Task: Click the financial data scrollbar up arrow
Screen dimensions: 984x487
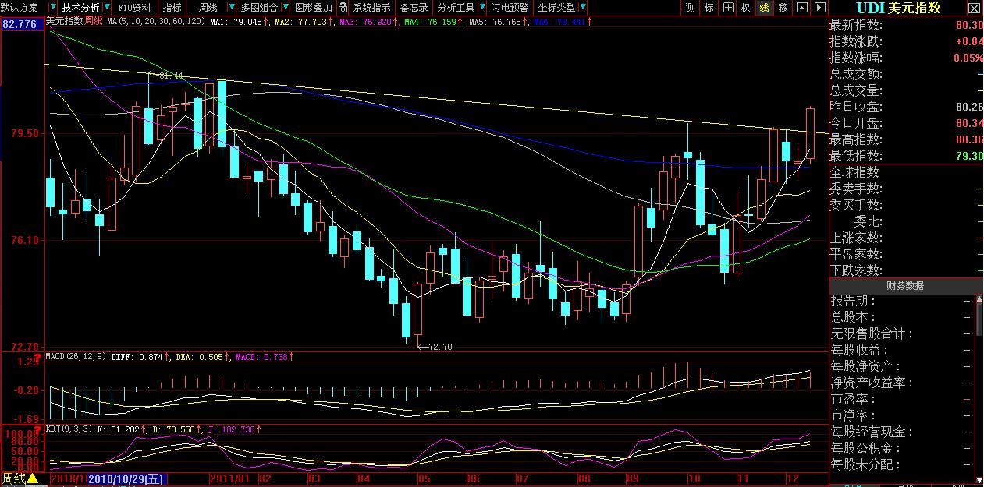Action: (979, 300)
